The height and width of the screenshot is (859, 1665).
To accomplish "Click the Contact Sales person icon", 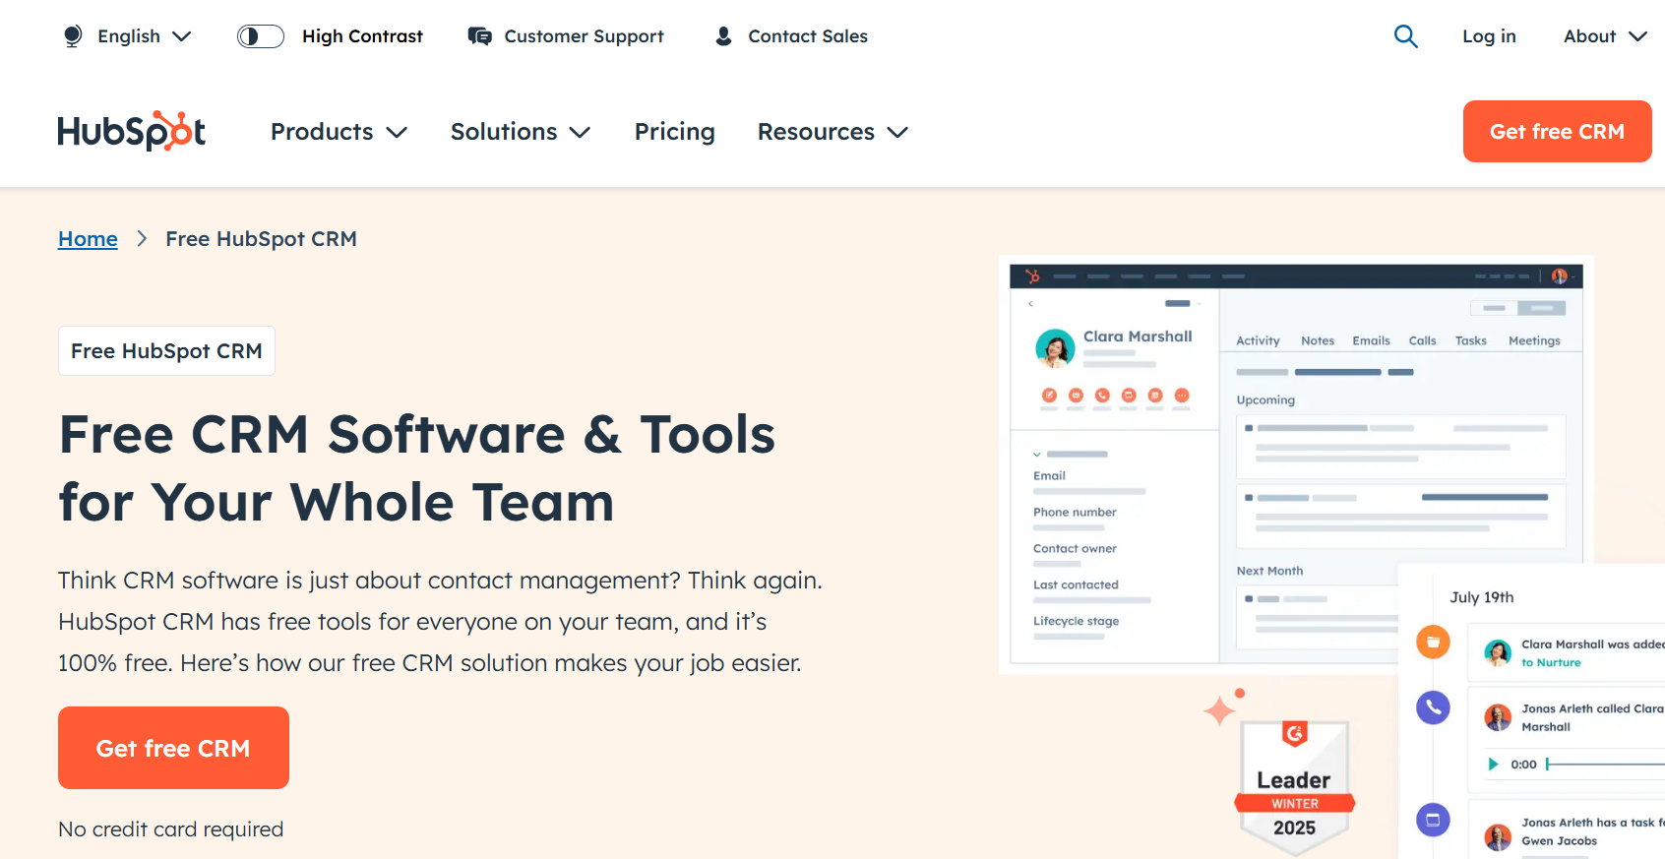I will coord(723,36).
